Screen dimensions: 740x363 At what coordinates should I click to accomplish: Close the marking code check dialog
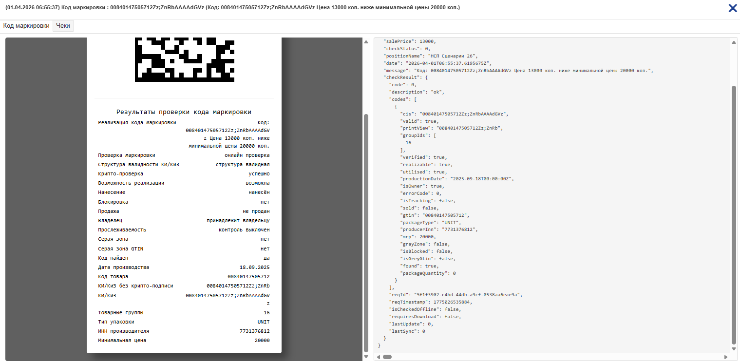[732, 8]
